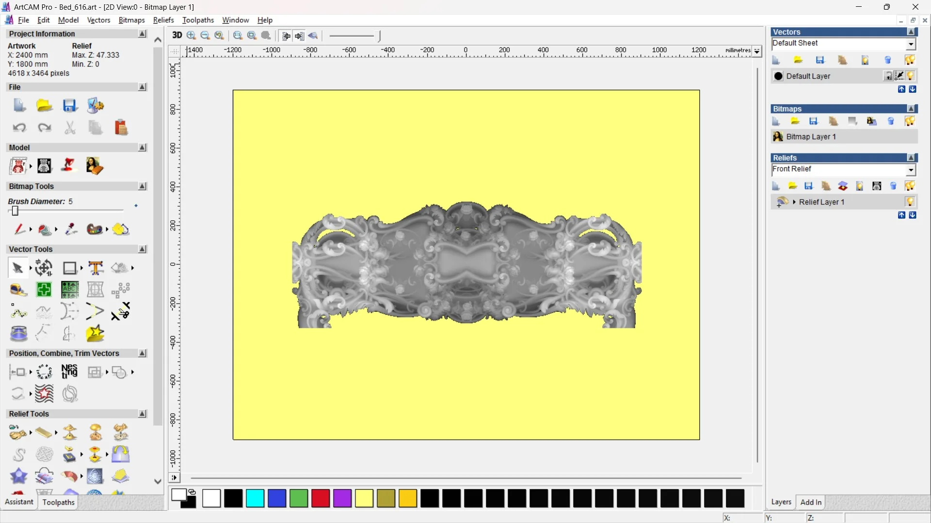Viewport: 931px width, 523px height.
Task: Toggle Default Layer visibility lightbulb
Action: (910, 76)
